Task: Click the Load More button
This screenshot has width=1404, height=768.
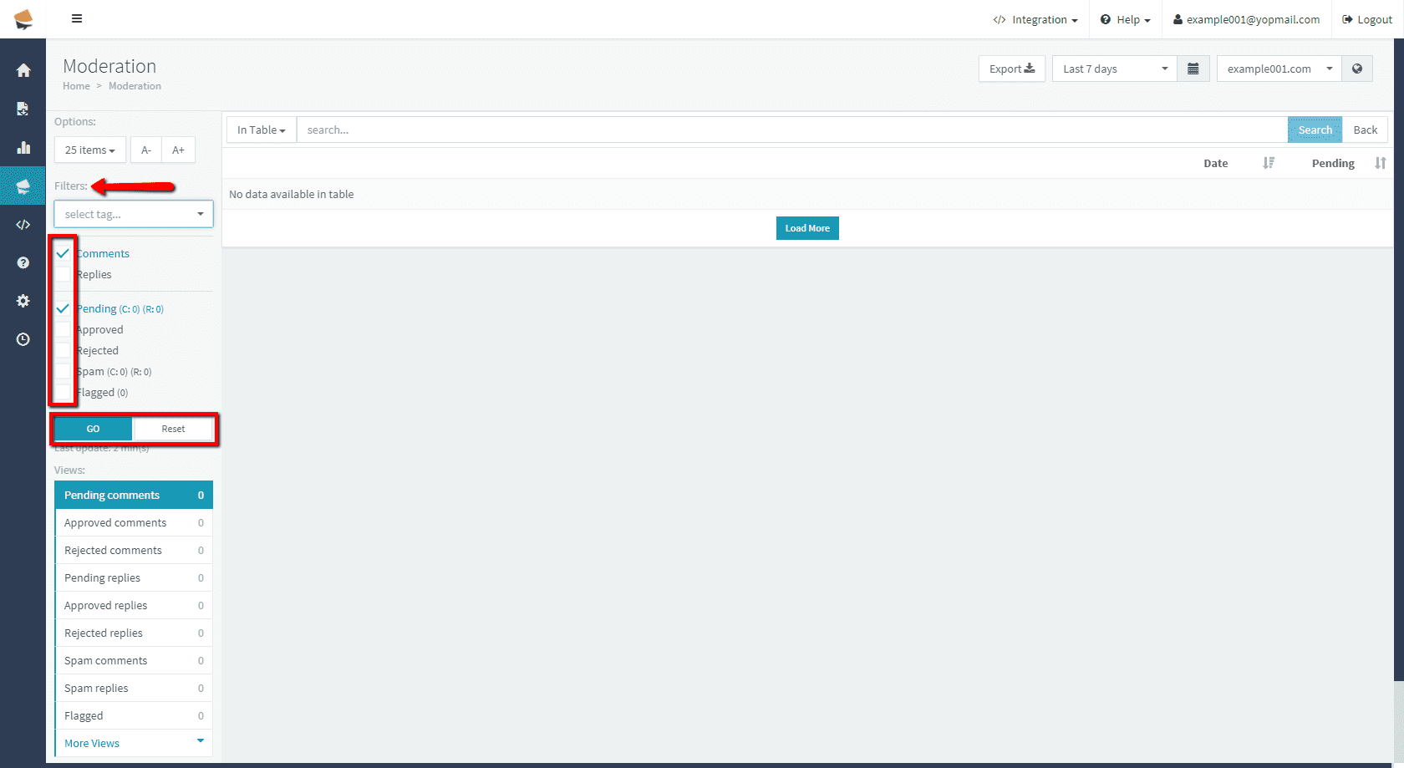Action: [806, 228]
